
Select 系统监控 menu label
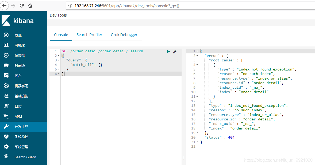[21, 137]
